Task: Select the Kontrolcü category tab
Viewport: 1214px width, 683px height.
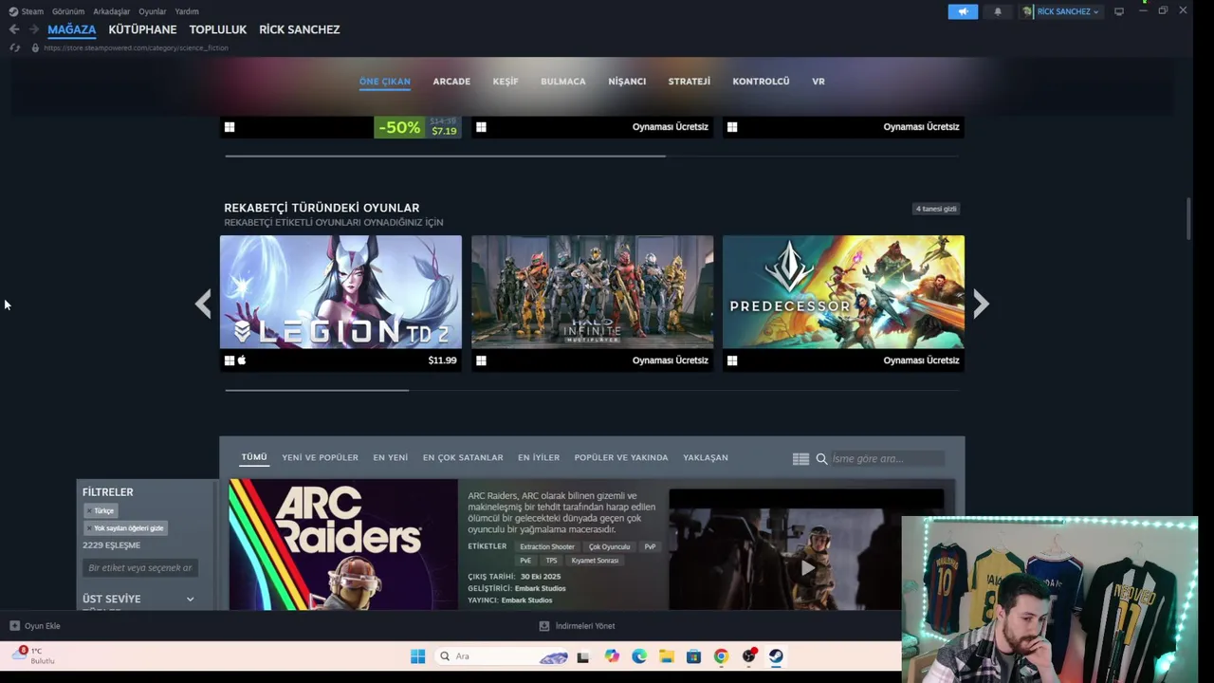Action: point(761,82)
